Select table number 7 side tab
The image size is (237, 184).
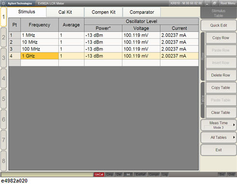pyautogui.click(x=3, y=140)
